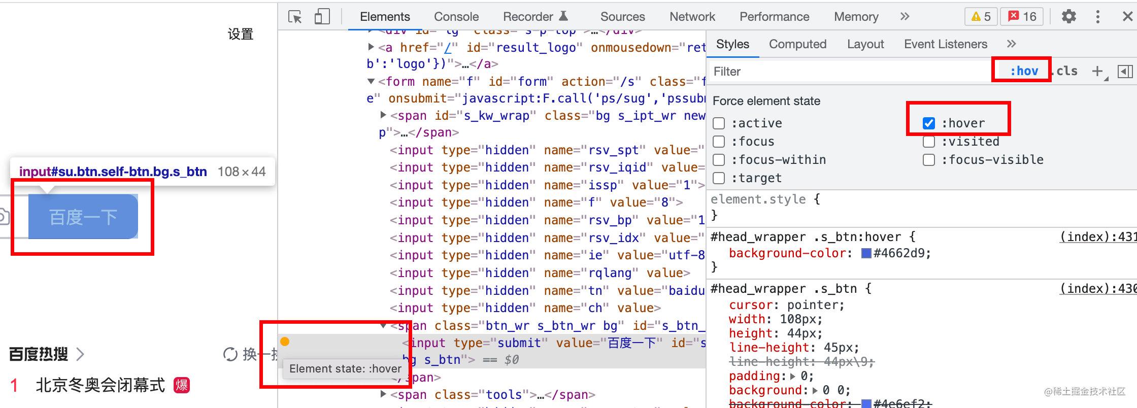Viewport: 1137px width, 408px height.
Task: Toggle the computed styles sidebar icon
Action: pos(1125,71)
